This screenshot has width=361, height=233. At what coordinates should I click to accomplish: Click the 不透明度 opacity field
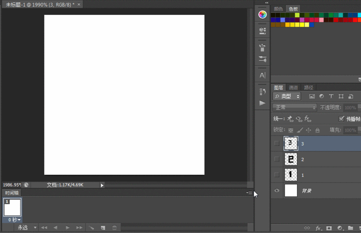pyautogui.click(x=350, y=108)
